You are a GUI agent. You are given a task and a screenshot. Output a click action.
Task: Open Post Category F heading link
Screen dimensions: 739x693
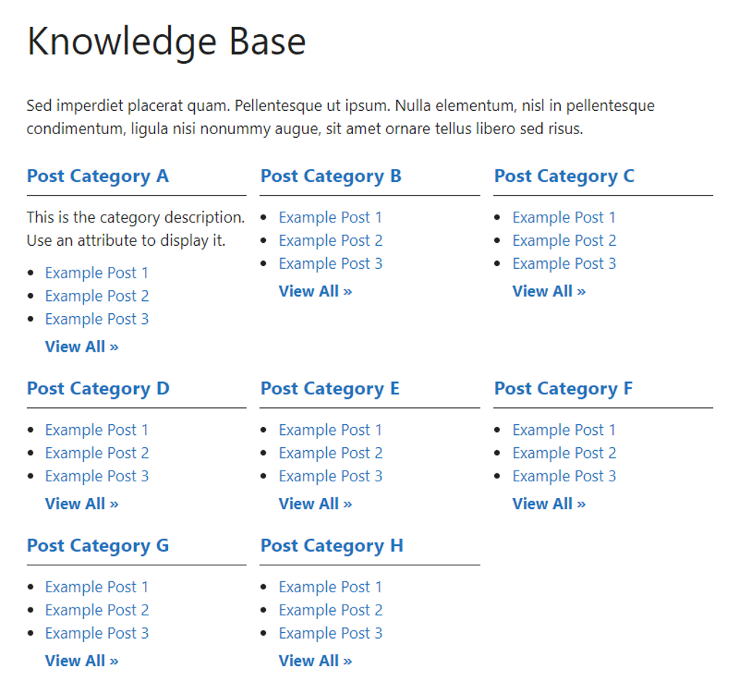click(564, 389)
